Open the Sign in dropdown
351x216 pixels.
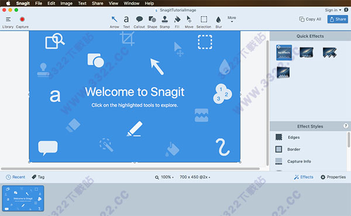(333, 10)
